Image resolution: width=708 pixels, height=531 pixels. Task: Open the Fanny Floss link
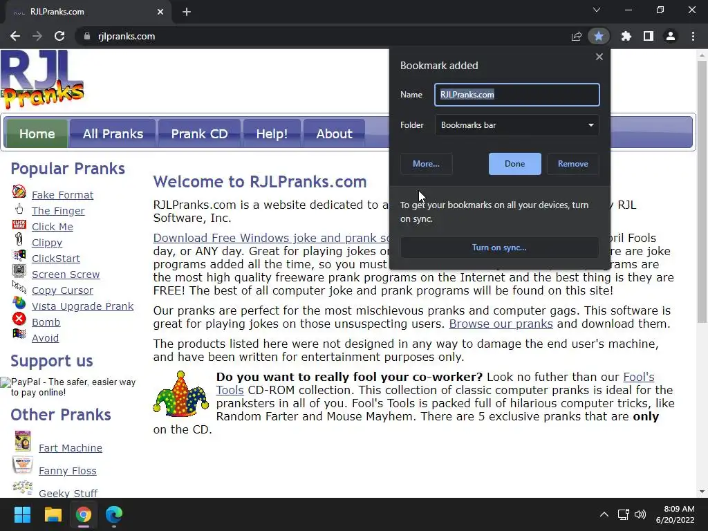[68, 471]
